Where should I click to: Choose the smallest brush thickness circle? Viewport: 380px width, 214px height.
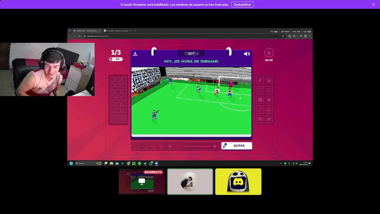click(x=137, y=146)
